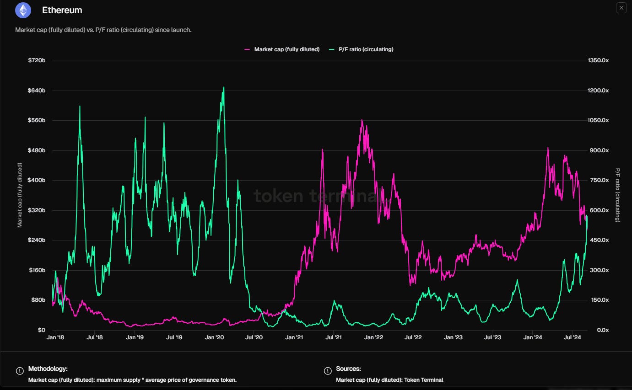Click the vertical Market cap (fully diluted) axis title

click(x=19, y=195)
